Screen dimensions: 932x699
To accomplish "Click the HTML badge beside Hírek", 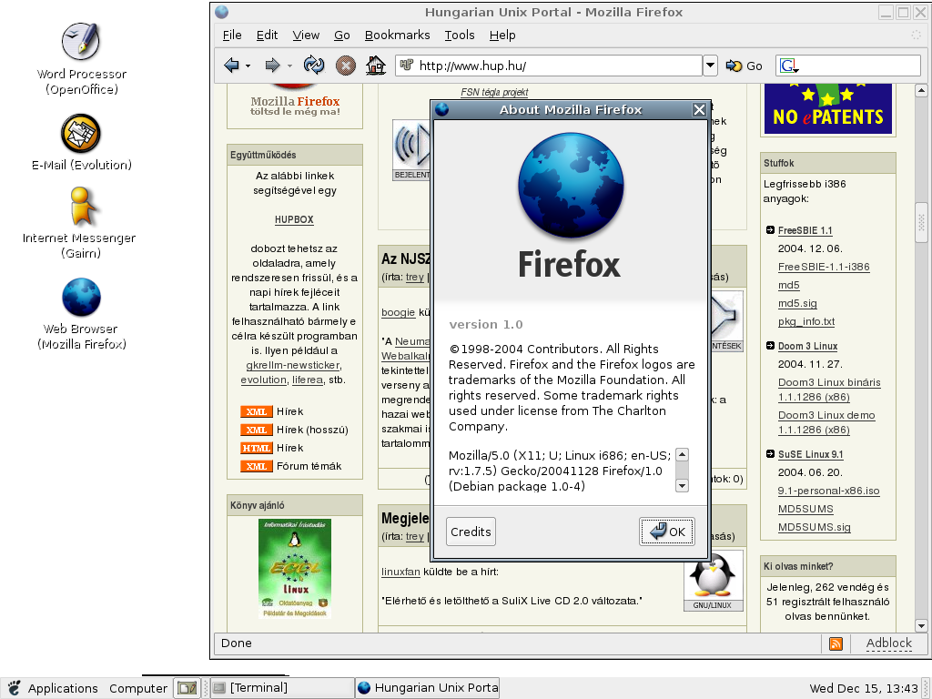I will tap(256, 448).
